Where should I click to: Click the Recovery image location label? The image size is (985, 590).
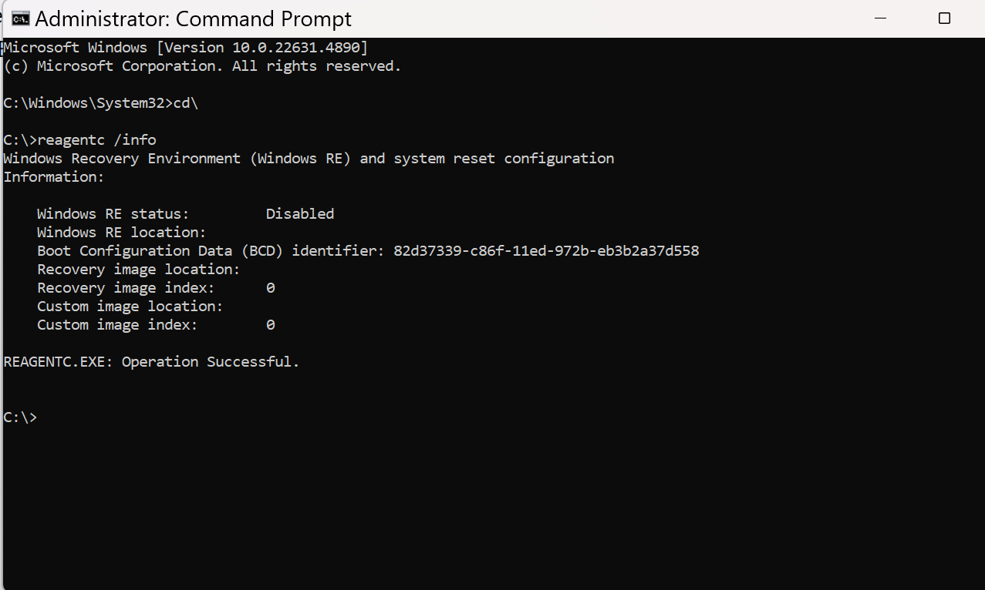pyautogui.click(x=139, y=270)
